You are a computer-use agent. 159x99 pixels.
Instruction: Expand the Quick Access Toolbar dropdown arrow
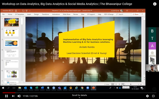30,11
